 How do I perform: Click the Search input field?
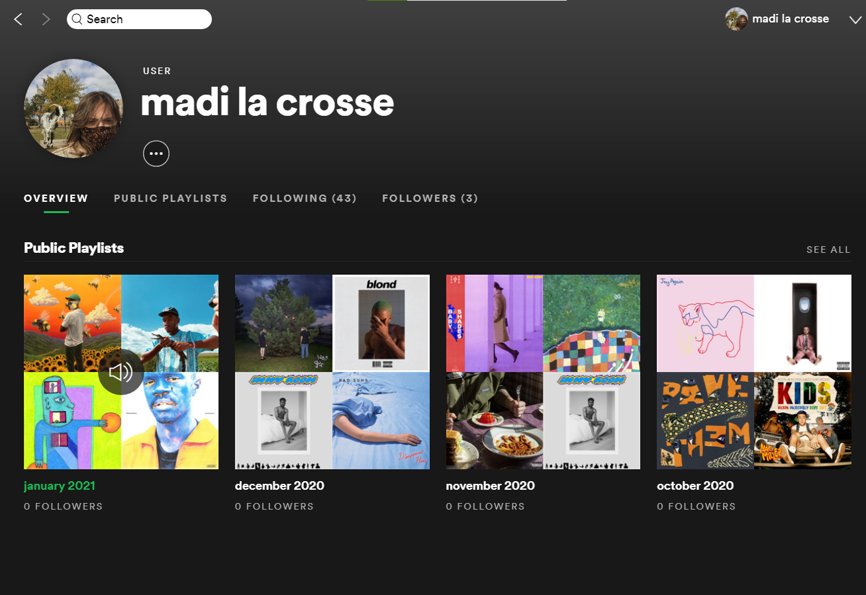139,19
